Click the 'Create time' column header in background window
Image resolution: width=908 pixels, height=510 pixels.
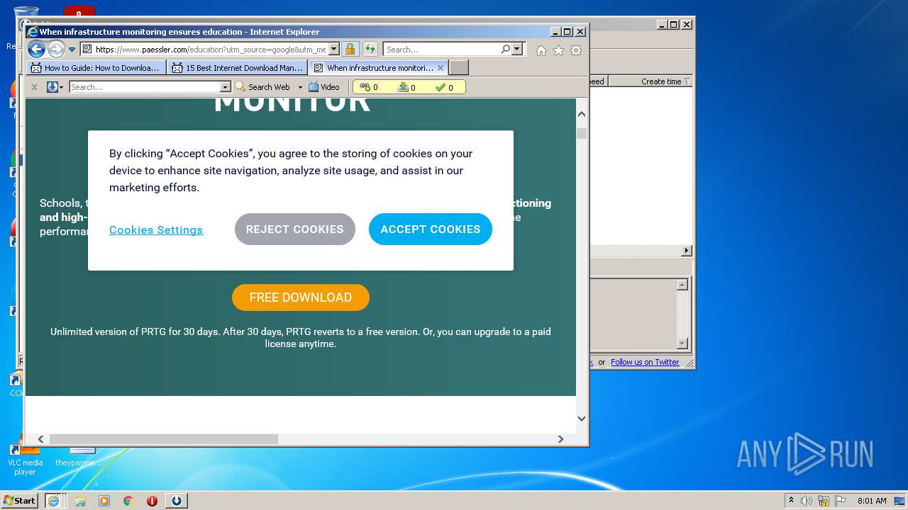click(x=650, y=81)
